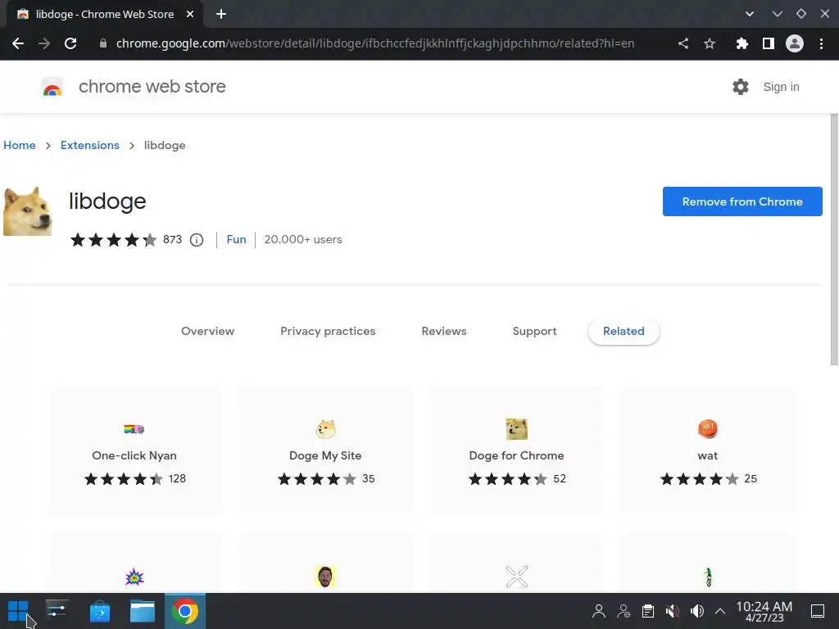Click the bearded face extension icon

pos(325,577)
